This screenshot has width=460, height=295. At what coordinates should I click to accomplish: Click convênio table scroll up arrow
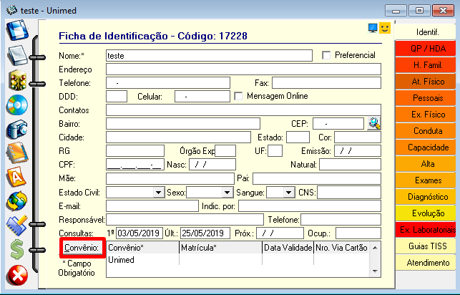pos(375,248)
